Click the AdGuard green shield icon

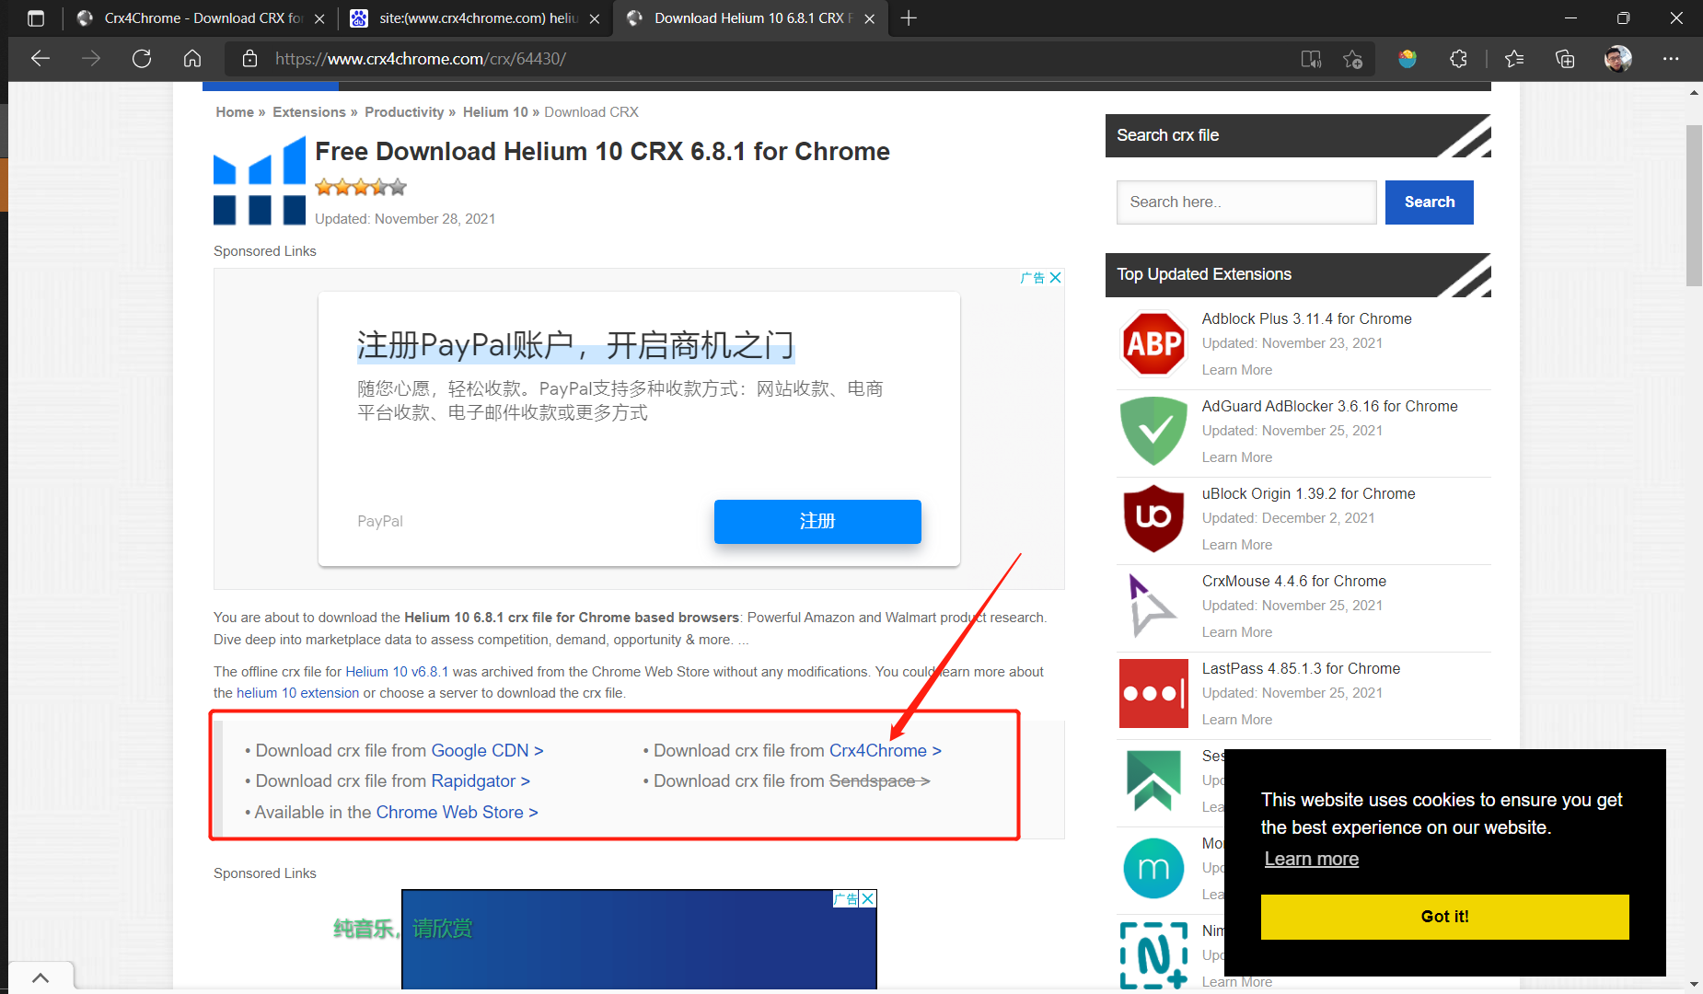pos(1153,431)
